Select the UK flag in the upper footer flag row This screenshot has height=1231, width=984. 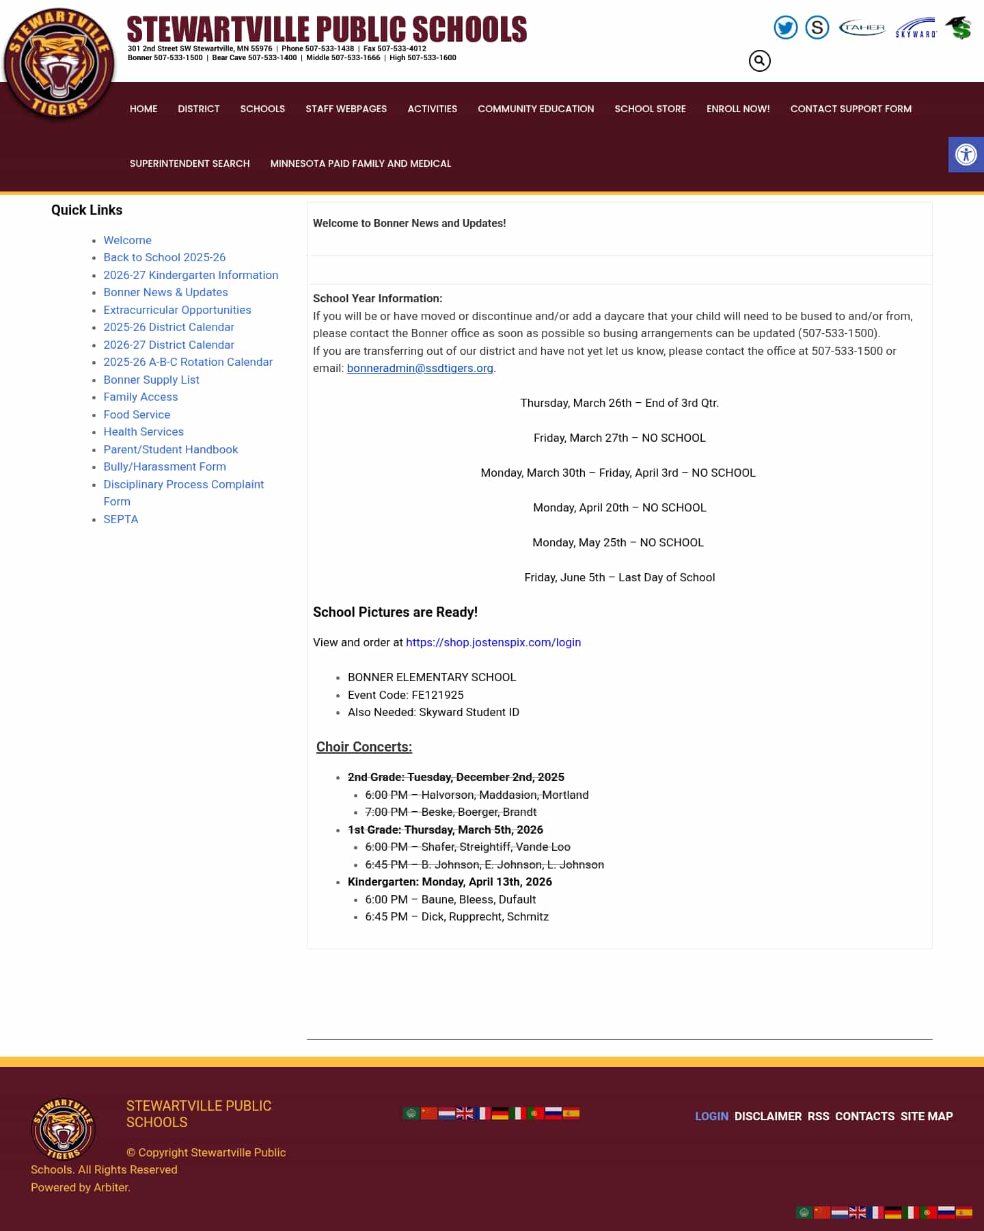tap(465, 1113)
